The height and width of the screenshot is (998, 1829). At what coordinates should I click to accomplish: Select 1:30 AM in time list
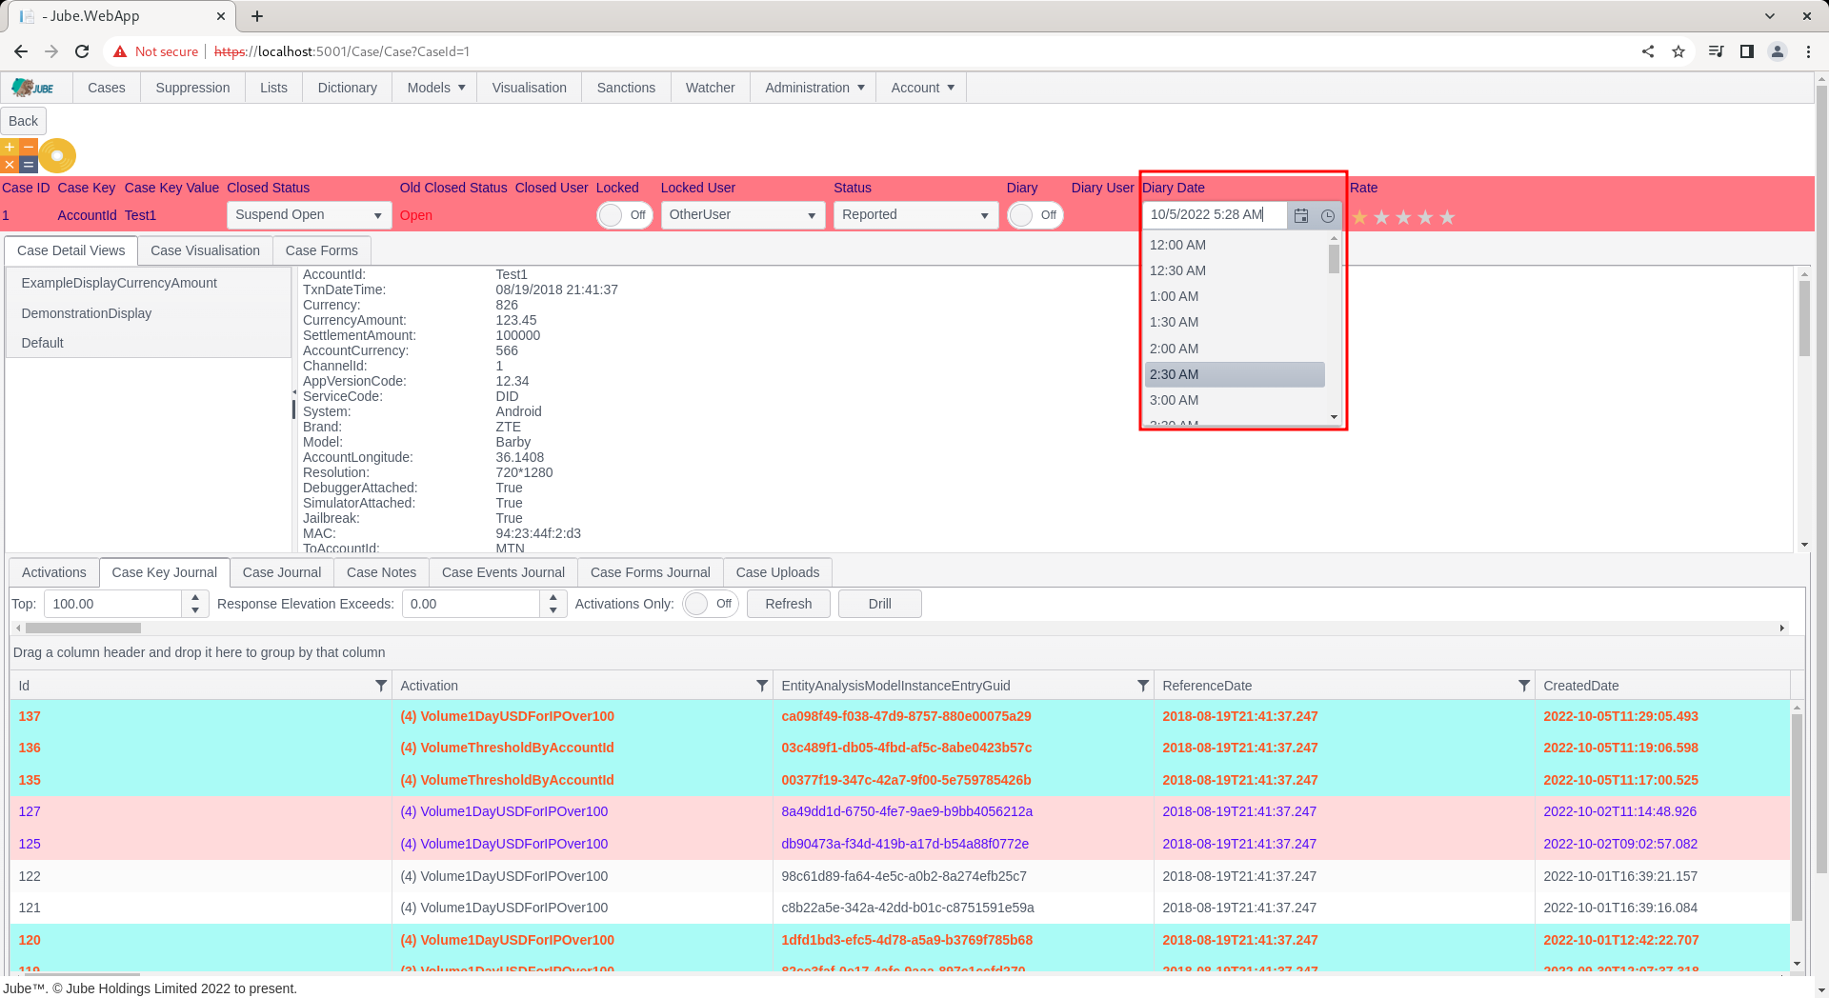1235,322
